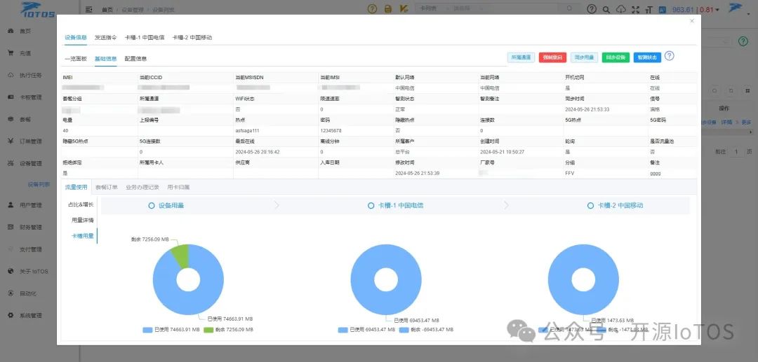Toggle the fullscreen icon in header
Image resolution: width=758 pixels, height=362 pixels.
635,9
